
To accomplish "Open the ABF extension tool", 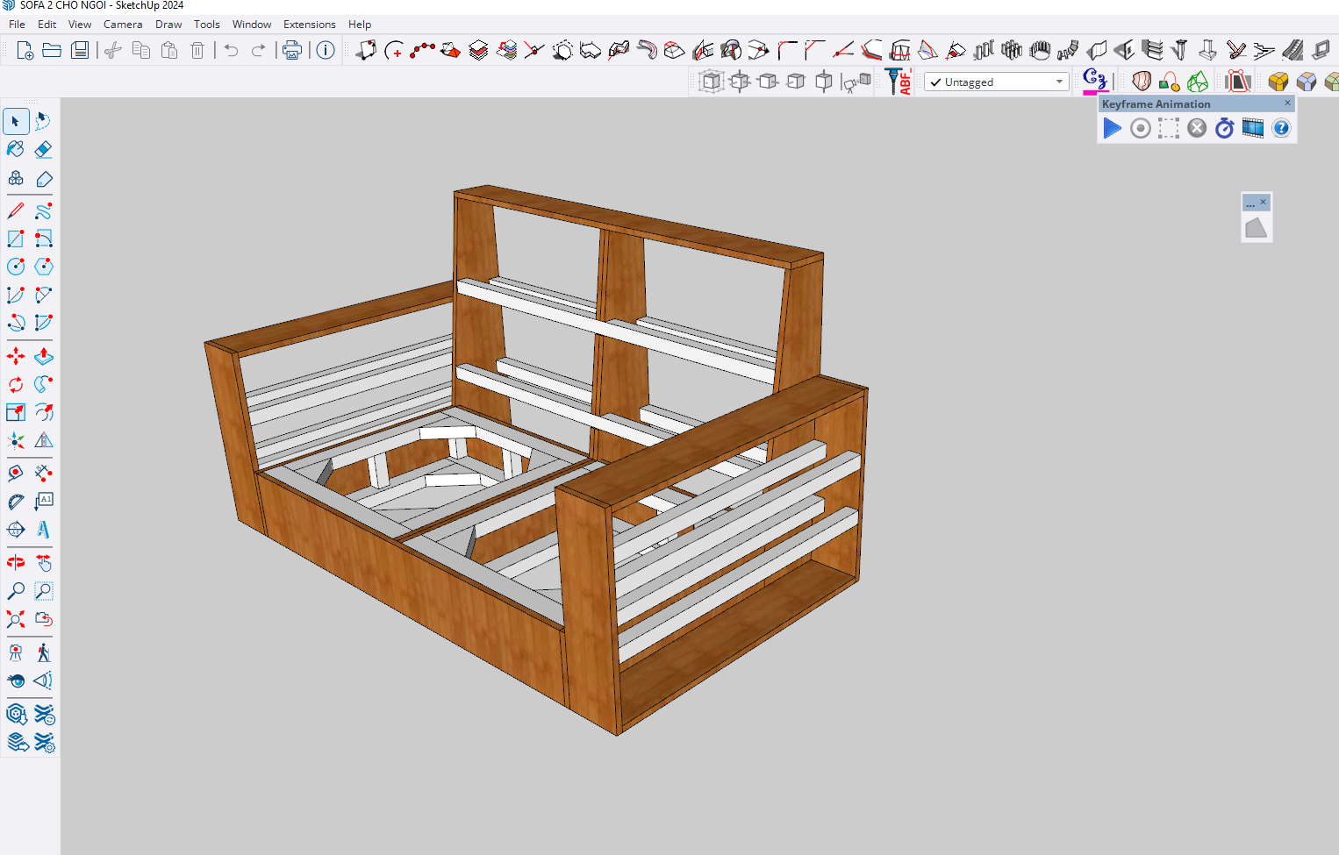I will (898, 82).
